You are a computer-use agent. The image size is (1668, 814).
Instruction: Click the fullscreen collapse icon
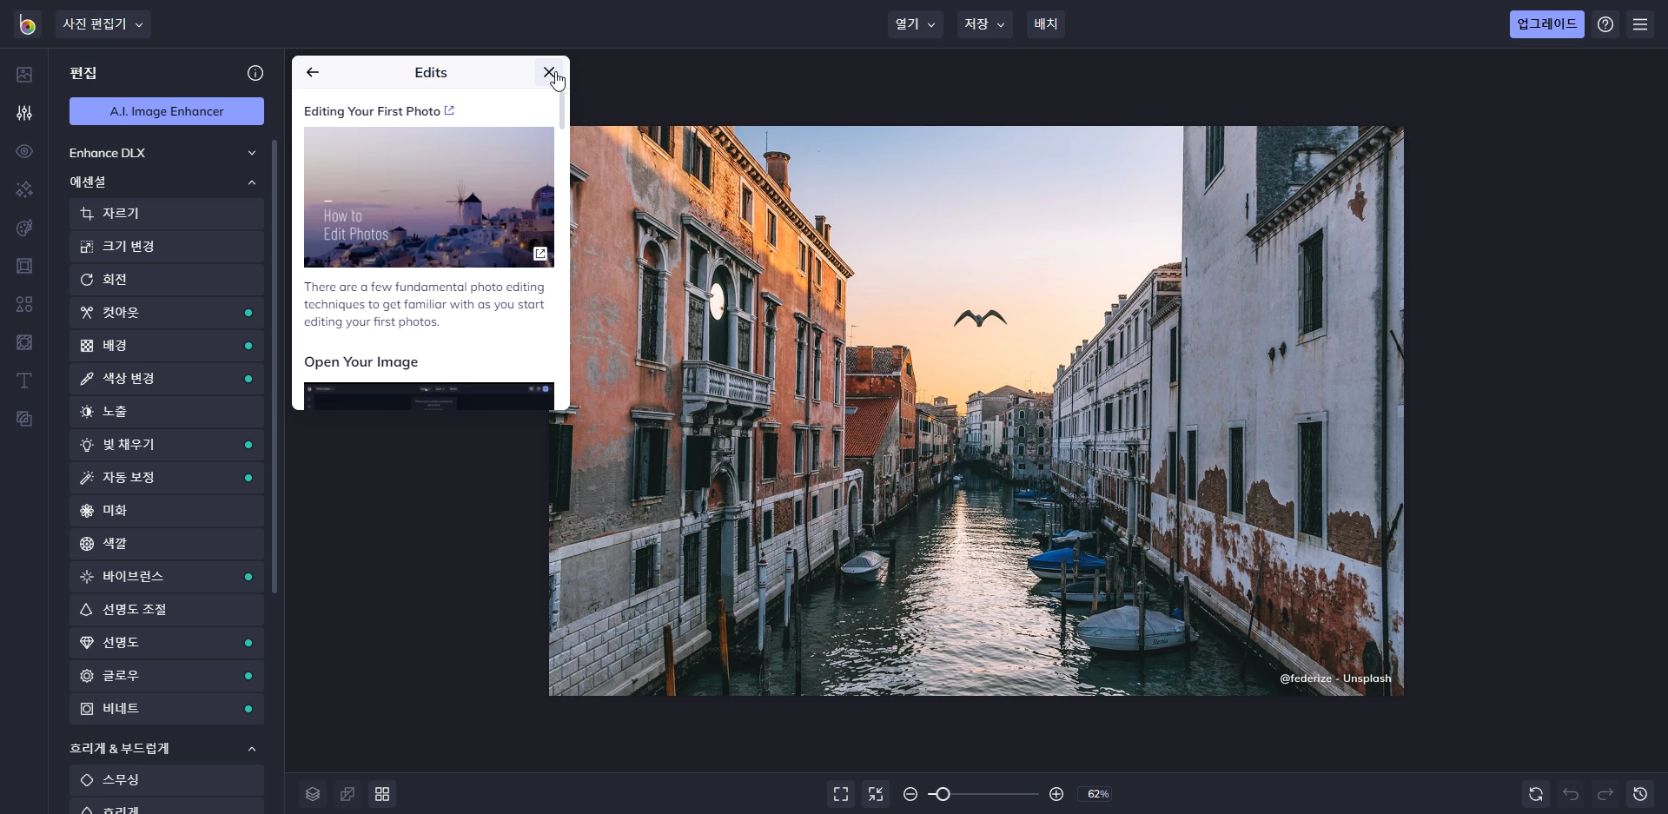point(876,794)
